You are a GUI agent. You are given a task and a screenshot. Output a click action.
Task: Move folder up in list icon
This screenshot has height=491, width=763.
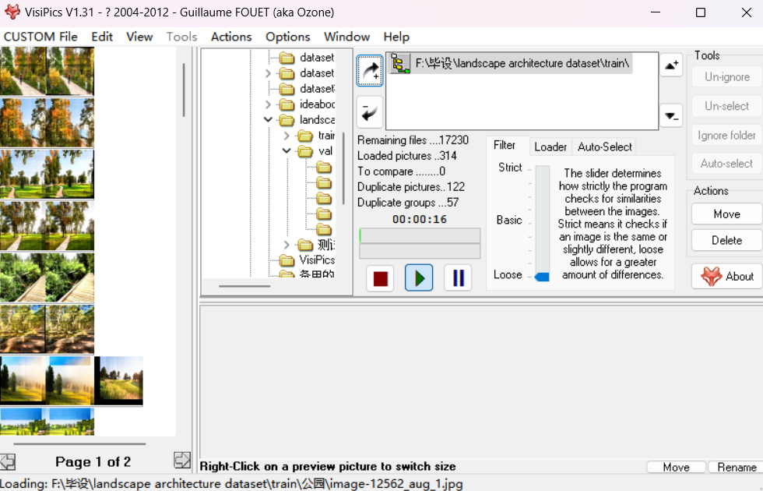(671, 65)
